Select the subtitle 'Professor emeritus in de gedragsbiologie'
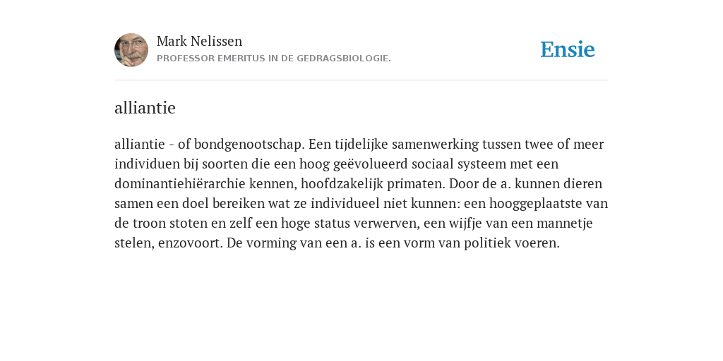Image resolution: width=723 pixels, height=361 pixels. point(274,59)
